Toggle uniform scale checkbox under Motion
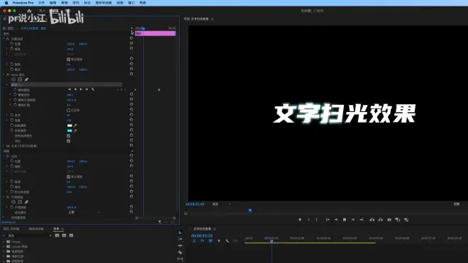468x263 pixels. tap(68, 177)
